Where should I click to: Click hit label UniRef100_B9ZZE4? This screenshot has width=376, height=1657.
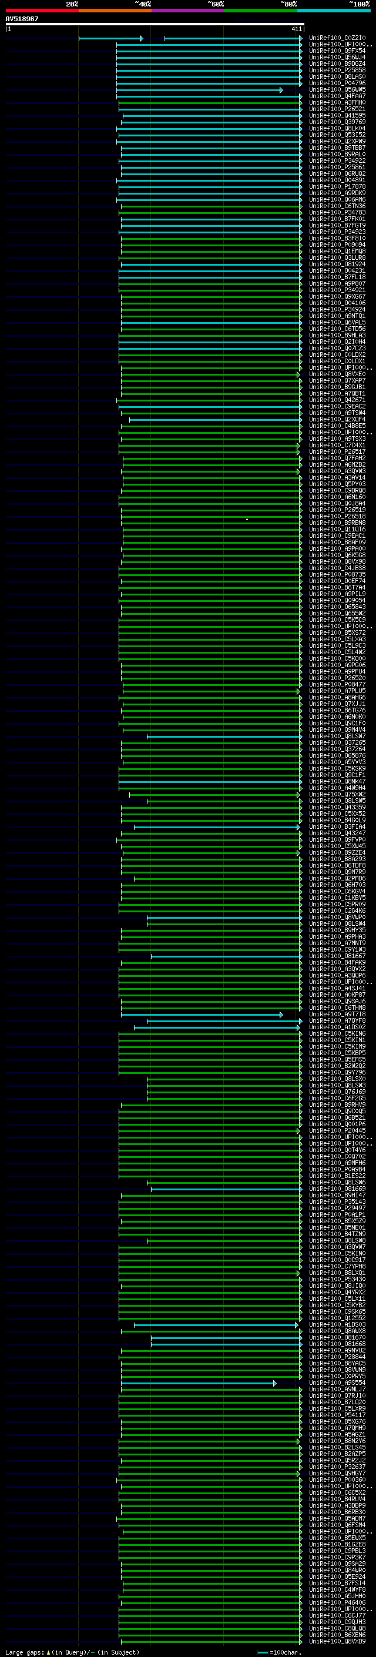[x=337, y=852]
